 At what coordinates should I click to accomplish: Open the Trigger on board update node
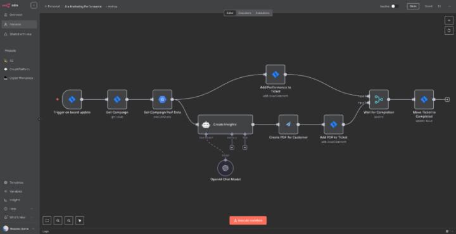click(72, 99)
